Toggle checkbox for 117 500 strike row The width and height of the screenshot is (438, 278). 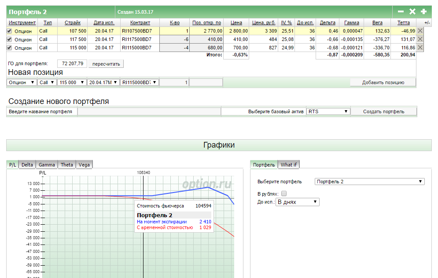[10, 39]
